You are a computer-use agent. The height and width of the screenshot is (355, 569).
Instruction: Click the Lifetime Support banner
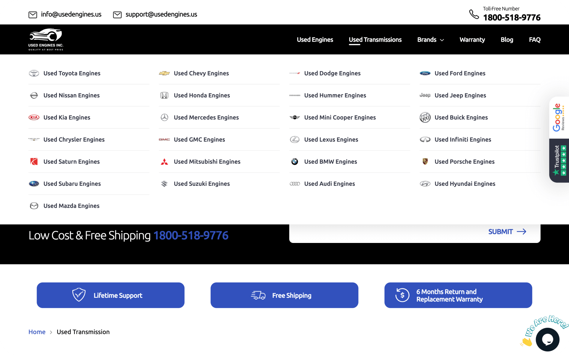[110, 295]
